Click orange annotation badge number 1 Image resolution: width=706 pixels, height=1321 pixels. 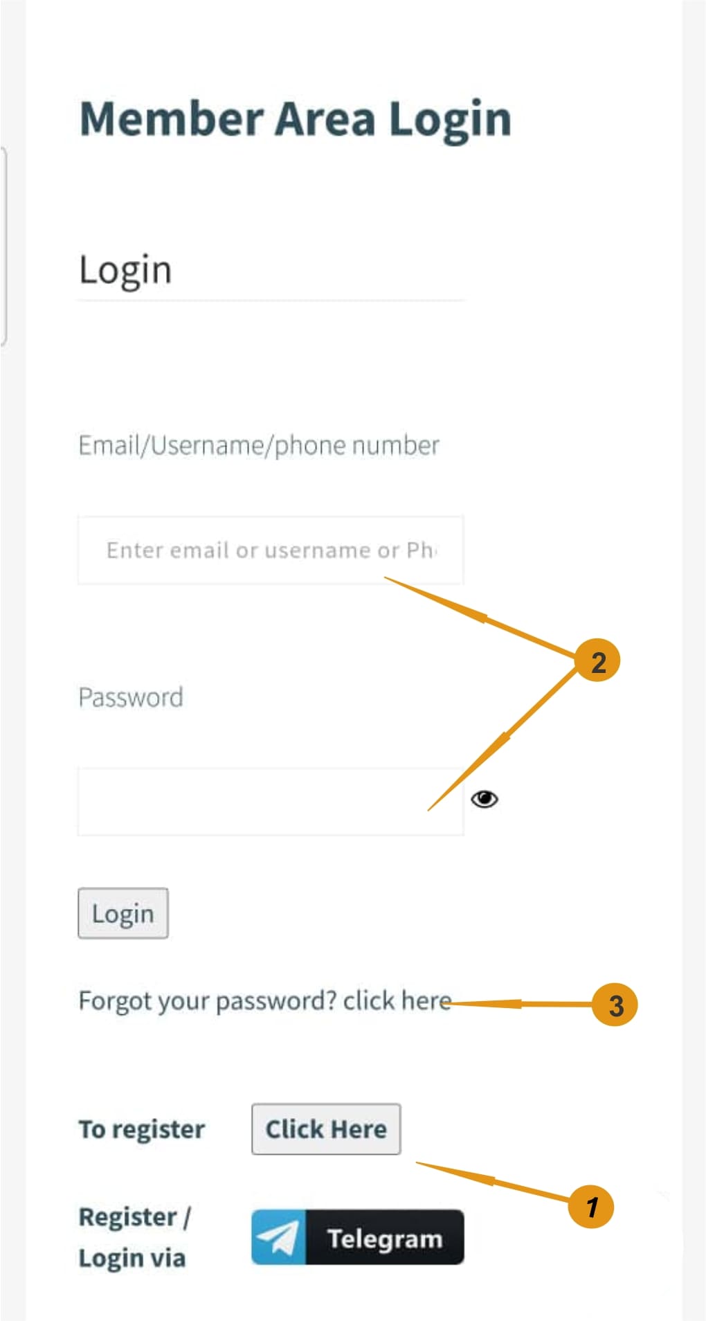pyautogui.click(x=590, y=1206)
